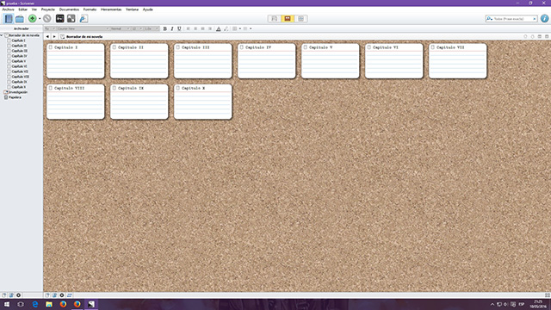Select Capítulo I in the binder
This screenshot has height=310, width=551.
tap(18, 40)
